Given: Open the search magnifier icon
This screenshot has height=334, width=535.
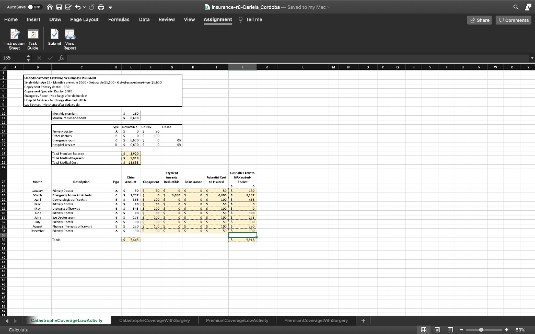Looking at the screenshot, I should 516,7.
